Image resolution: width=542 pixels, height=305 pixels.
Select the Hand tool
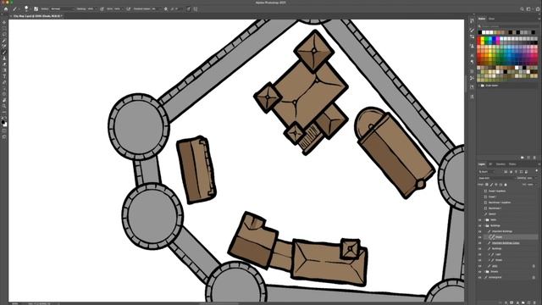click(4, 100)
